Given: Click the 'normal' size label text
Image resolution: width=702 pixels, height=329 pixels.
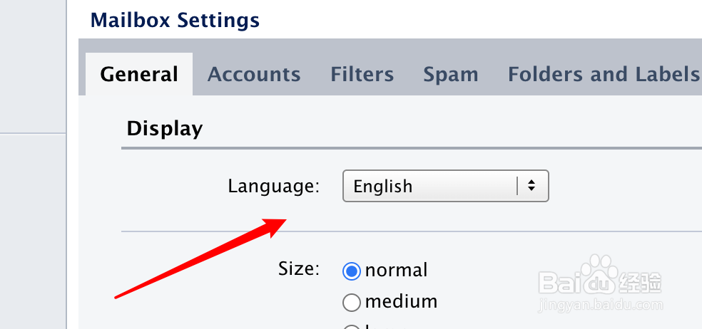Looking at the screenshot, I should coord(396,270).
